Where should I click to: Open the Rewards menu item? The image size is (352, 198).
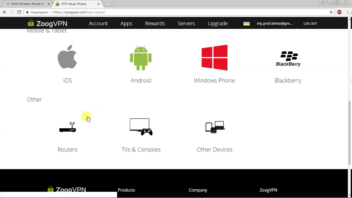point(155,23)
